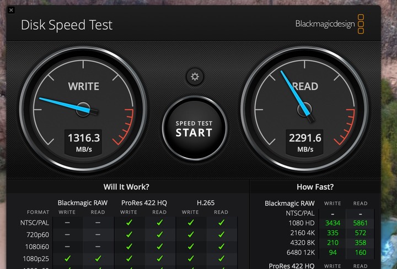
Task: Click ProRes 422 HQ heading in How Fast panel
Action: click(292, 266)
